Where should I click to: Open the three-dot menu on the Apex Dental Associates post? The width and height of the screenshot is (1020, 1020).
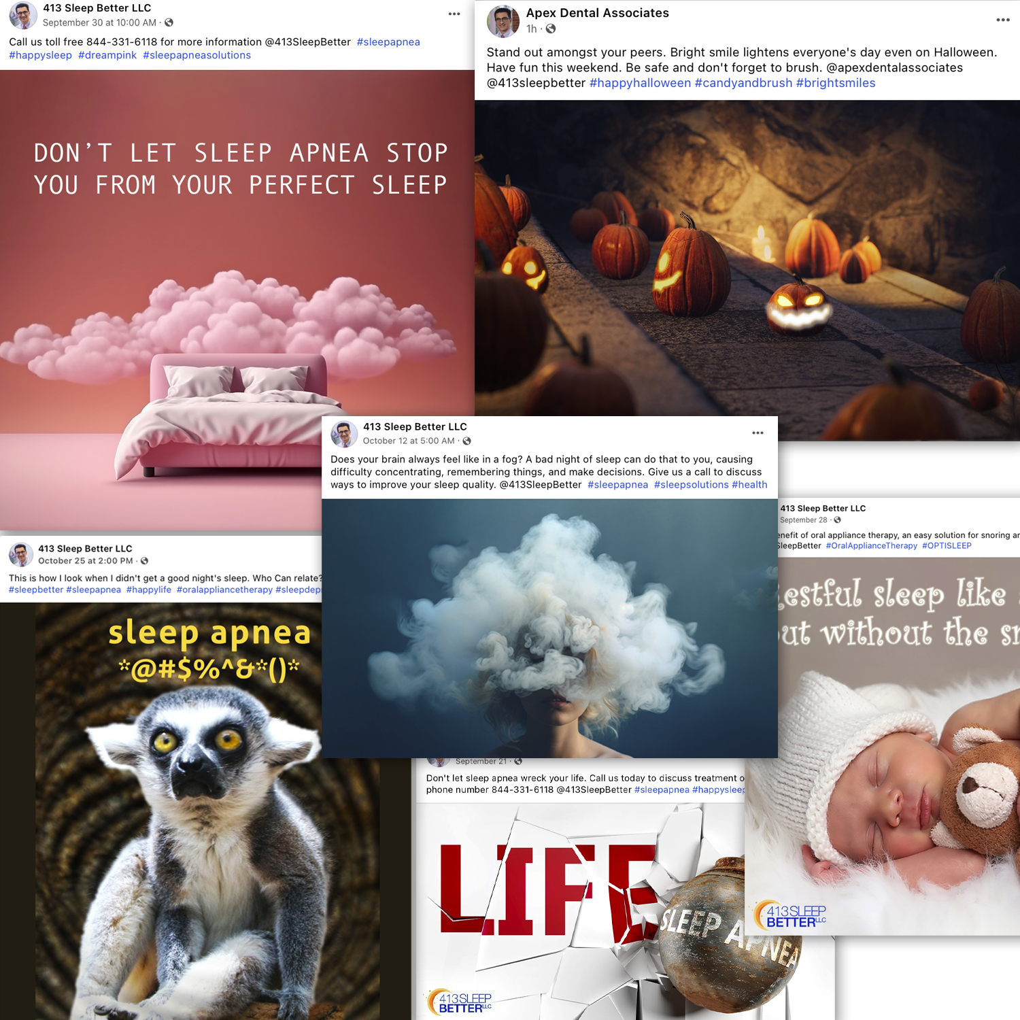click(x=1002, y=20)
